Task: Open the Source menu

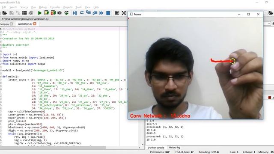Action: click(x=24, y=7)
